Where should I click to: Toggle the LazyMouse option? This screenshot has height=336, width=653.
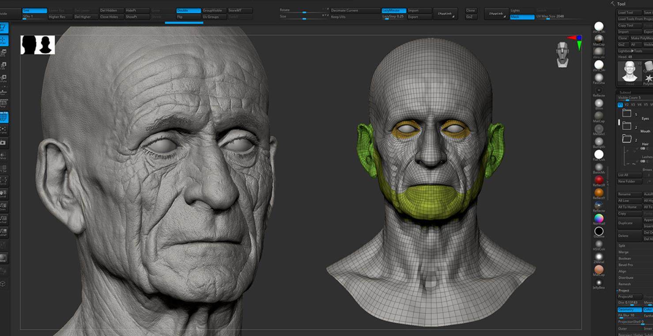coord(393,11)
